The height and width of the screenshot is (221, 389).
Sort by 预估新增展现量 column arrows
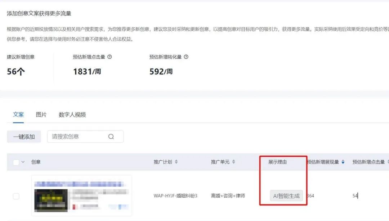coord(343,162)
